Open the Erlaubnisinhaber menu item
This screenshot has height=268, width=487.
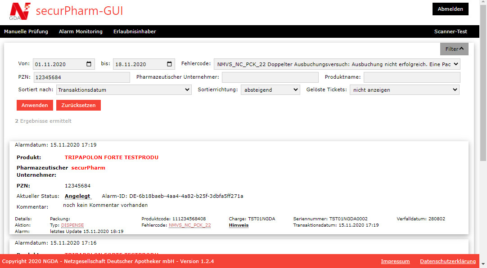click(135, 31)
